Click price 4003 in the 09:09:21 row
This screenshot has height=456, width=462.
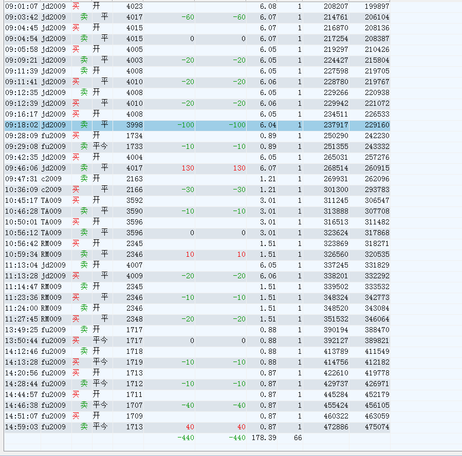134,61
